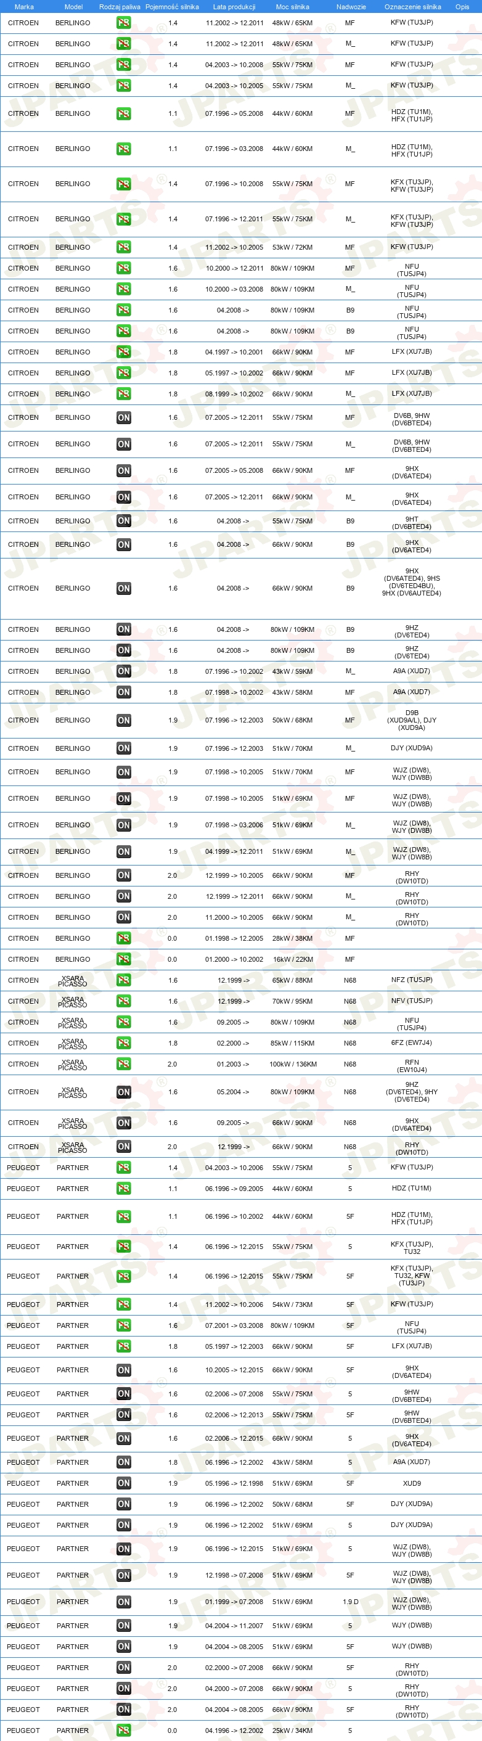Click PB icon in Berlingo 08.1999 -> 10.2002 row

[124, 394]
